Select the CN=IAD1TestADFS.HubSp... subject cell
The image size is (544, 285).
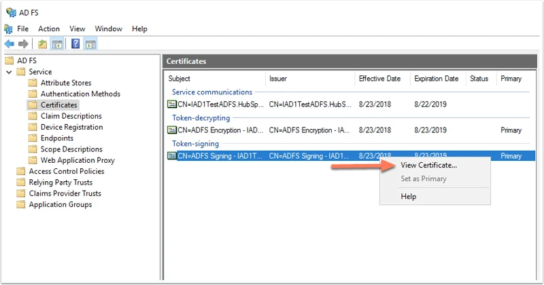pos(220,104)
